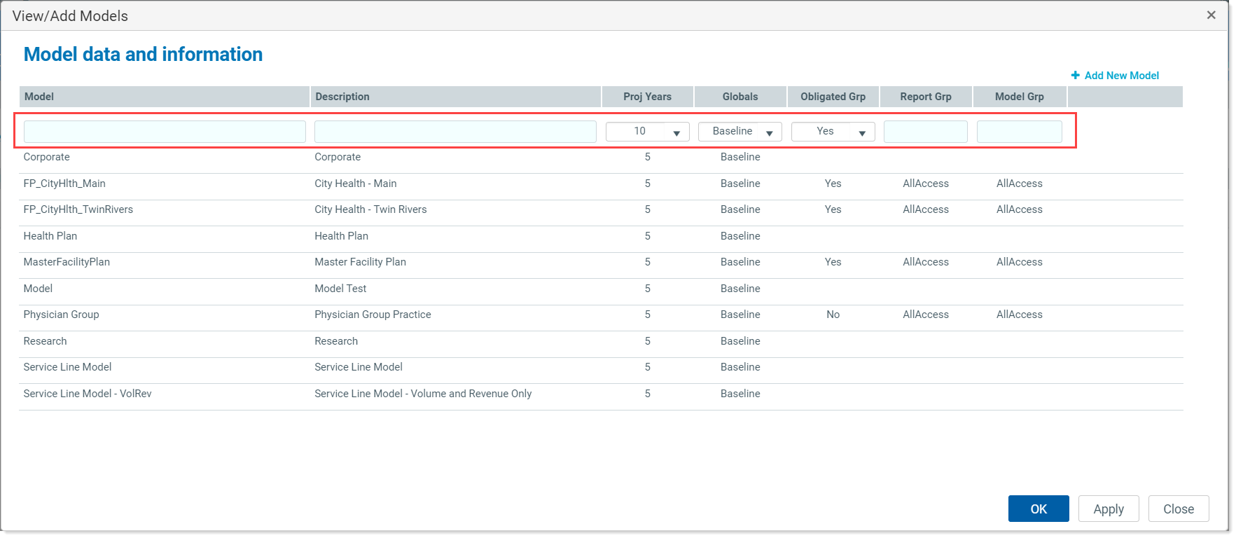Viewport: 1236px width, 538px height.
Task: Close the View/Add Models dialog with X
Action: [1211, 15]
